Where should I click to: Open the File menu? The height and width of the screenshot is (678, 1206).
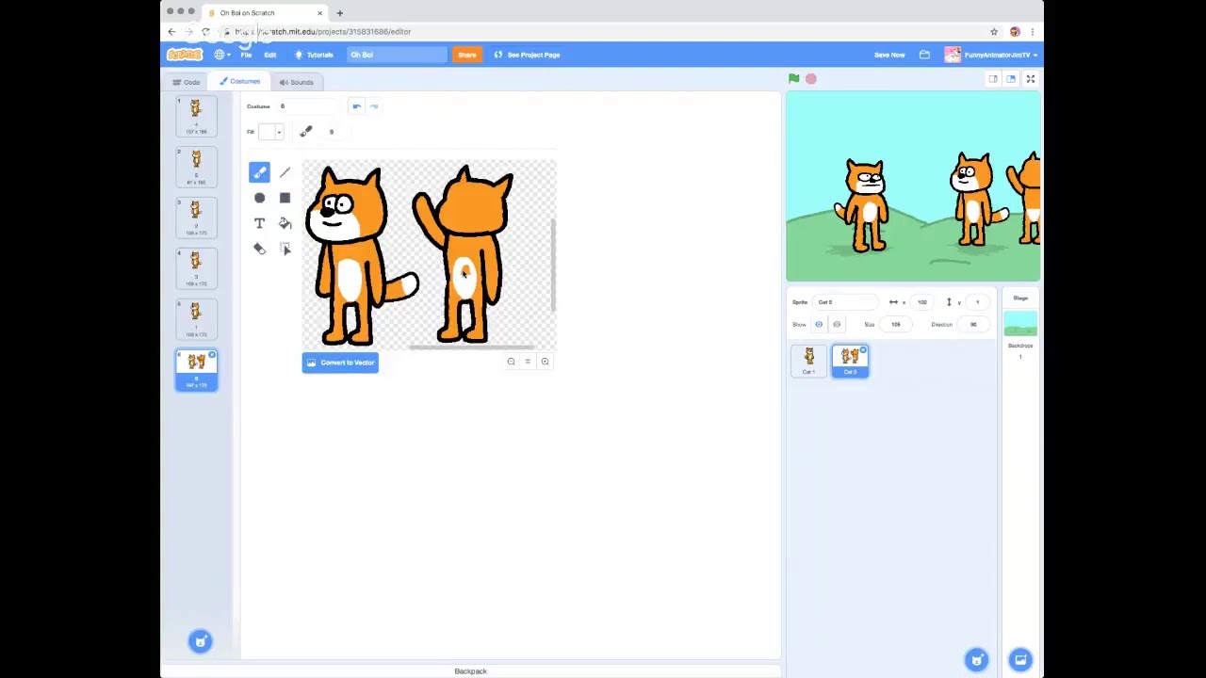(246, 55)
